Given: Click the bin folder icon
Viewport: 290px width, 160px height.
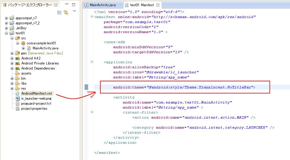Looking at the screenshot, I should coord(18,78).
